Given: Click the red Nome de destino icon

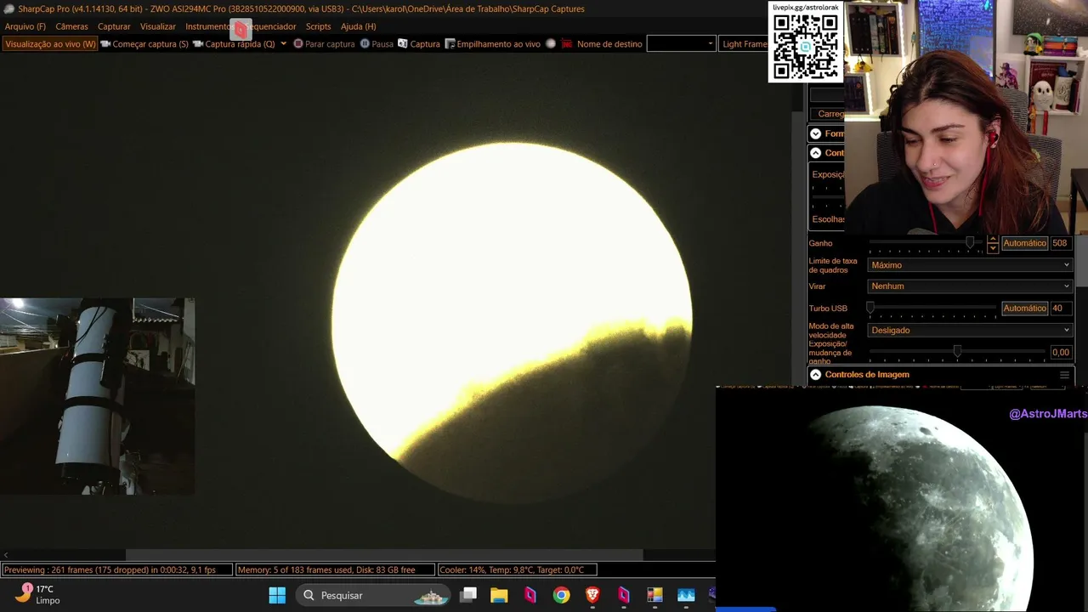Looking at the screenshot, I should pyautogui.click(x=566, y=43).
